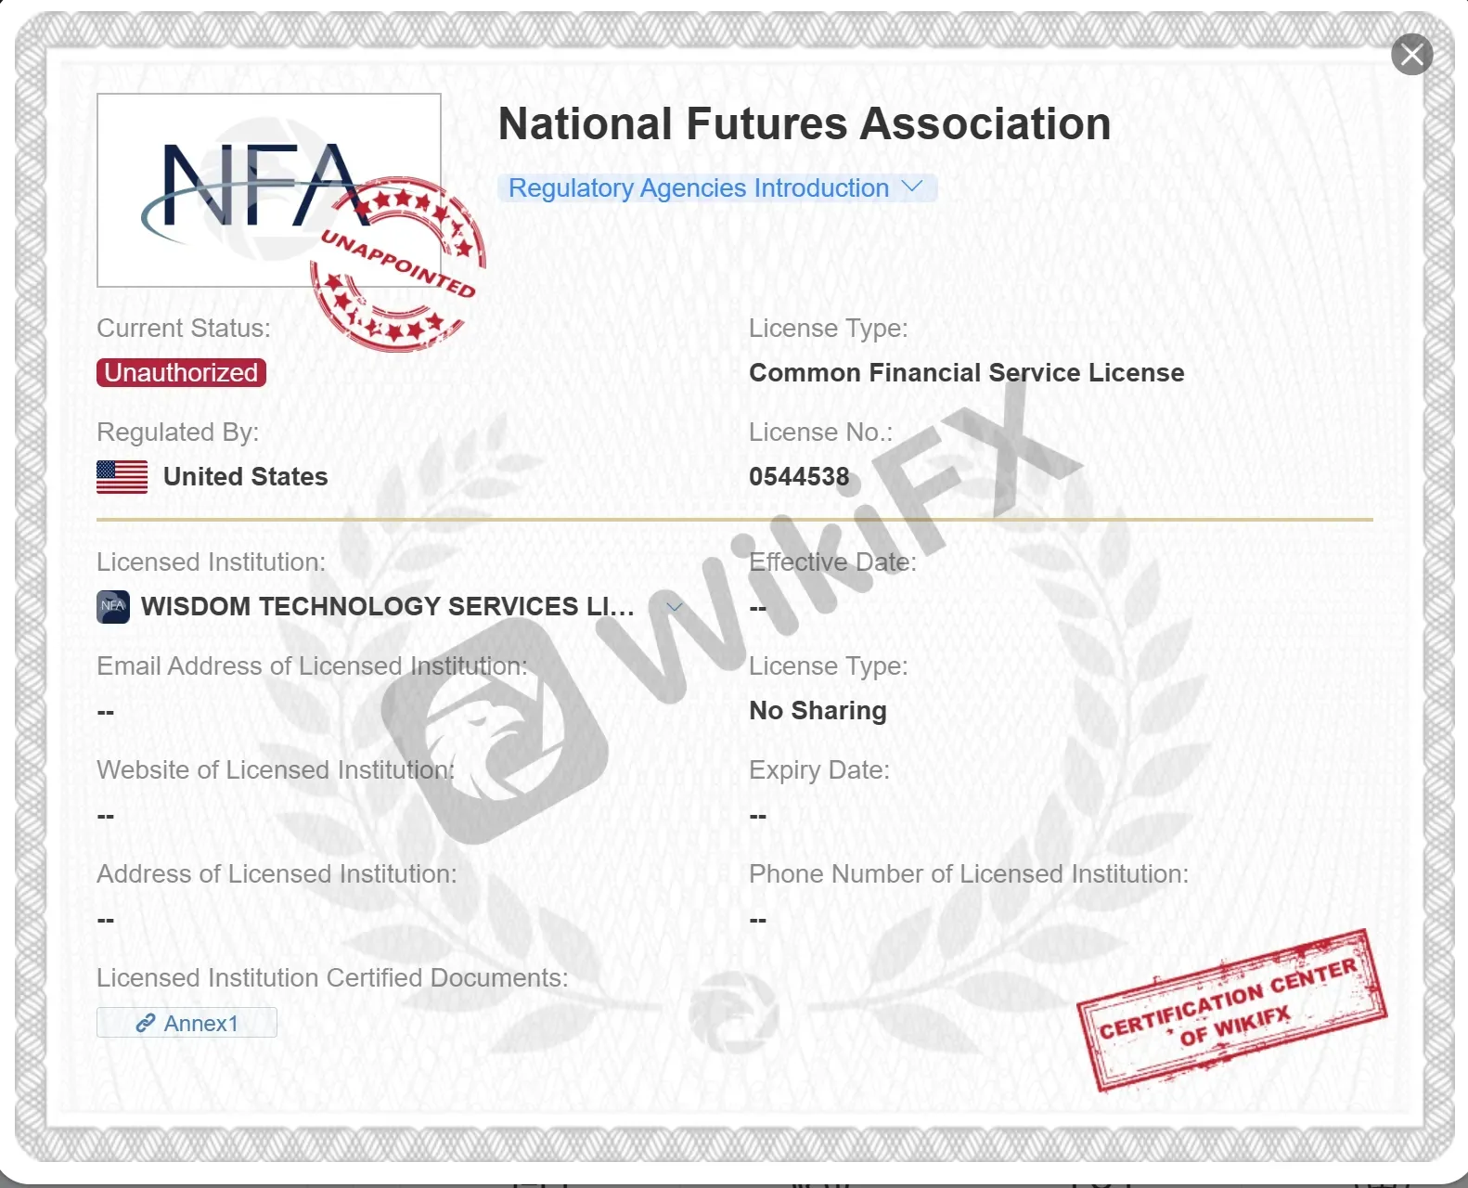Click the Current Status label

(x=184, y=329)
